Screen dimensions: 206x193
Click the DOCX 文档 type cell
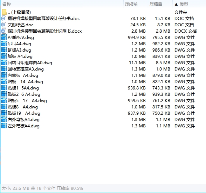point(186,31)
